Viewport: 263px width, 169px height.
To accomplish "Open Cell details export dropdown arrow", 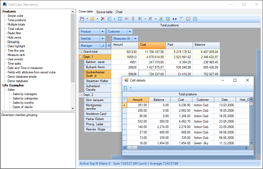I will tap(131, 88).
